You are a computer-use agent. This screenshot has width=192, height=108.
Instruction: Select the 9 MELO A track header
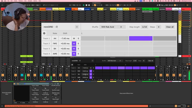point(55,9)
